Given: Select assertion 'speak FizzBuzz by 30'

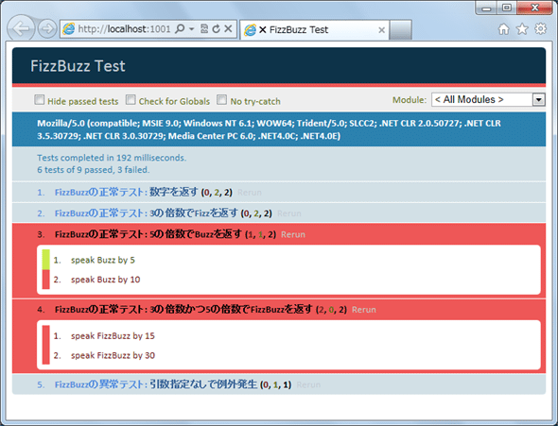Looking at the screenshot, I should click(113, 355).
